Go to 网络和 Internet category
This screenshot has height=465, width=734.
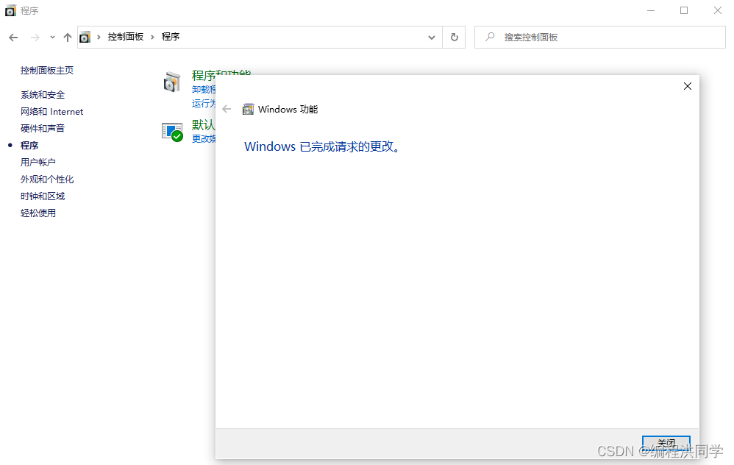click(51, 112)
